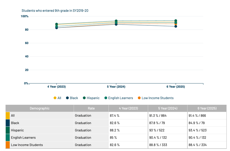Click the Hispanic data point at 5 Year
Viewport: 230px width, 151px height.
pyautogui.click(x=116, y=21)
